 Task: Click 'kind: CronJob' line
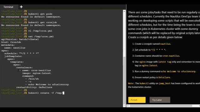point(11,42)
